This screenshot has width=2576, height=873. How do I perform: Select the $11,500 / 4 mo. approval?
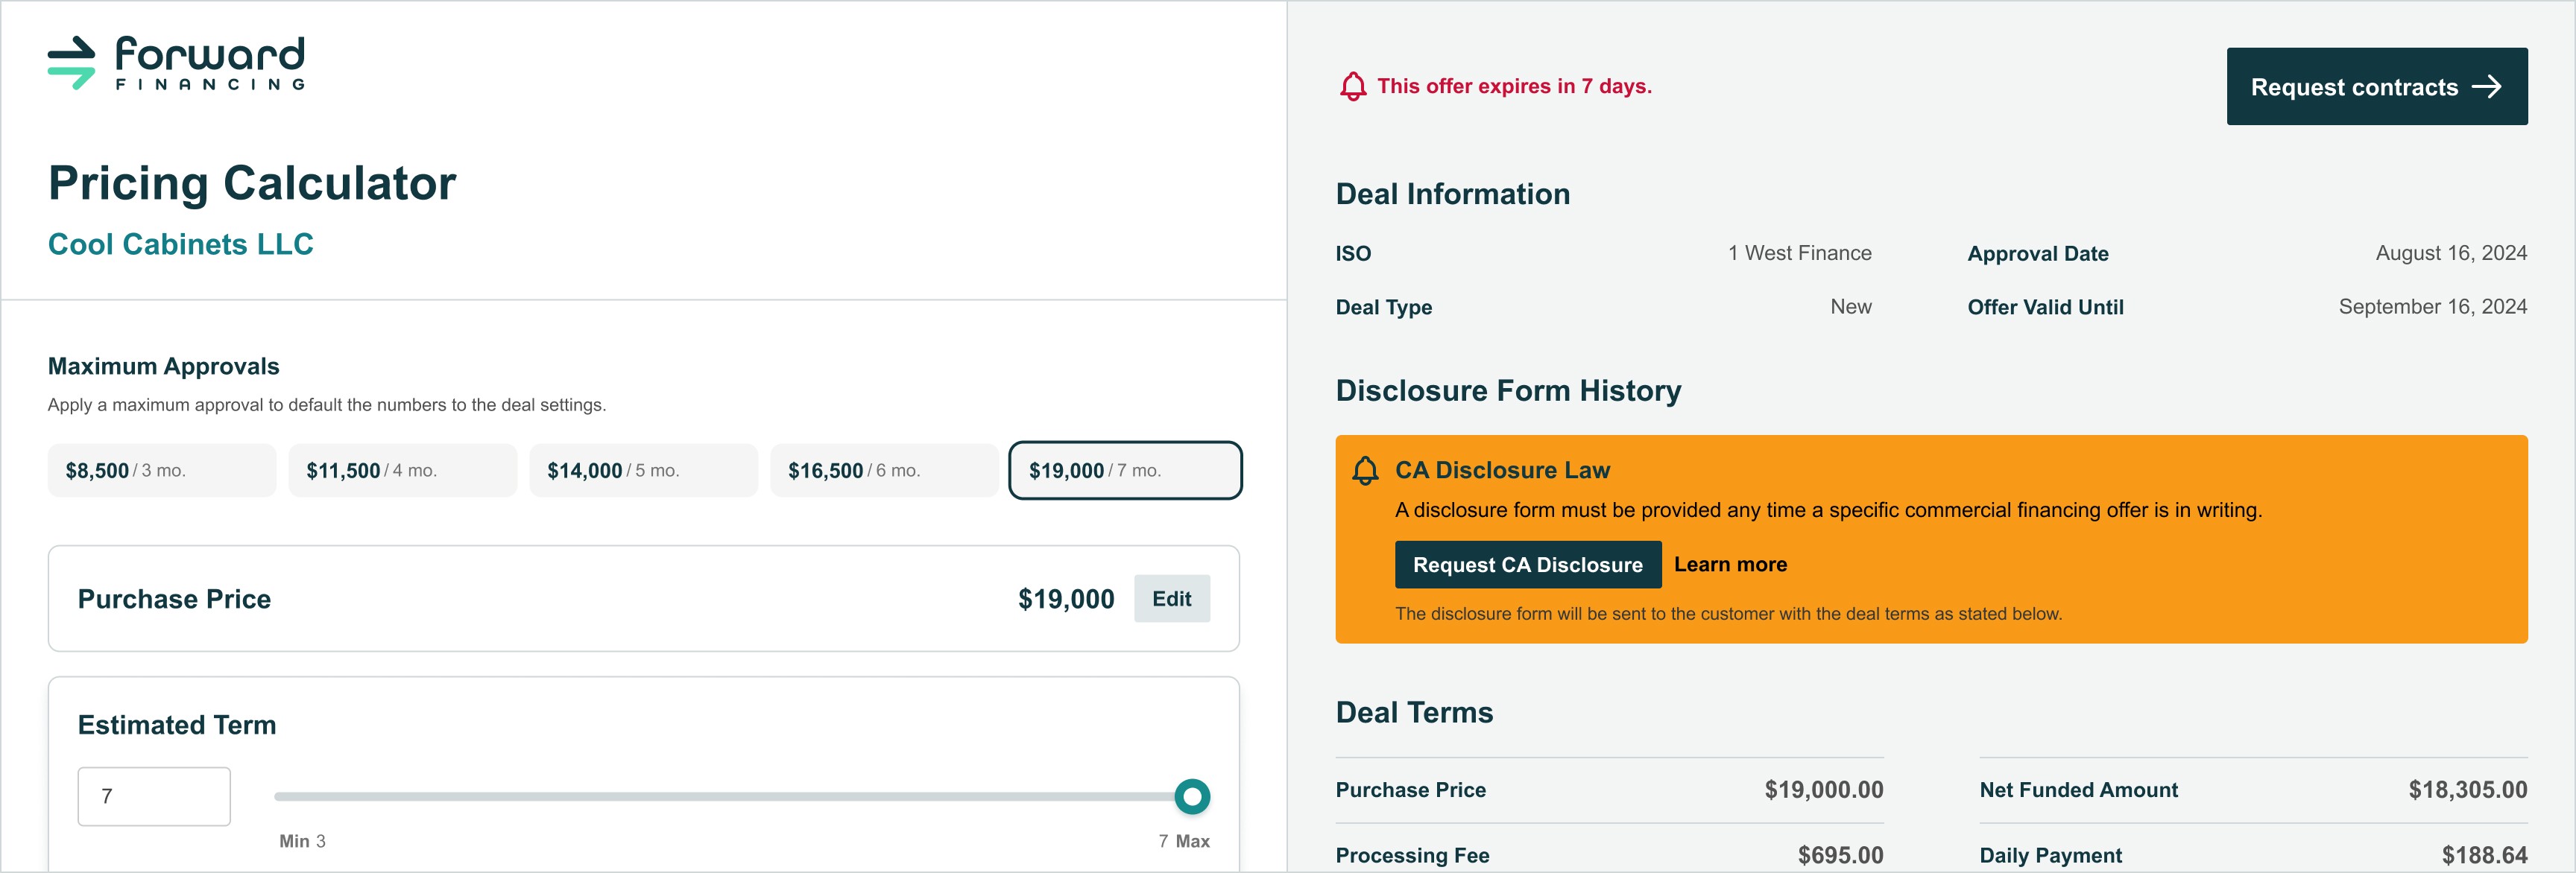coord(403,471)
